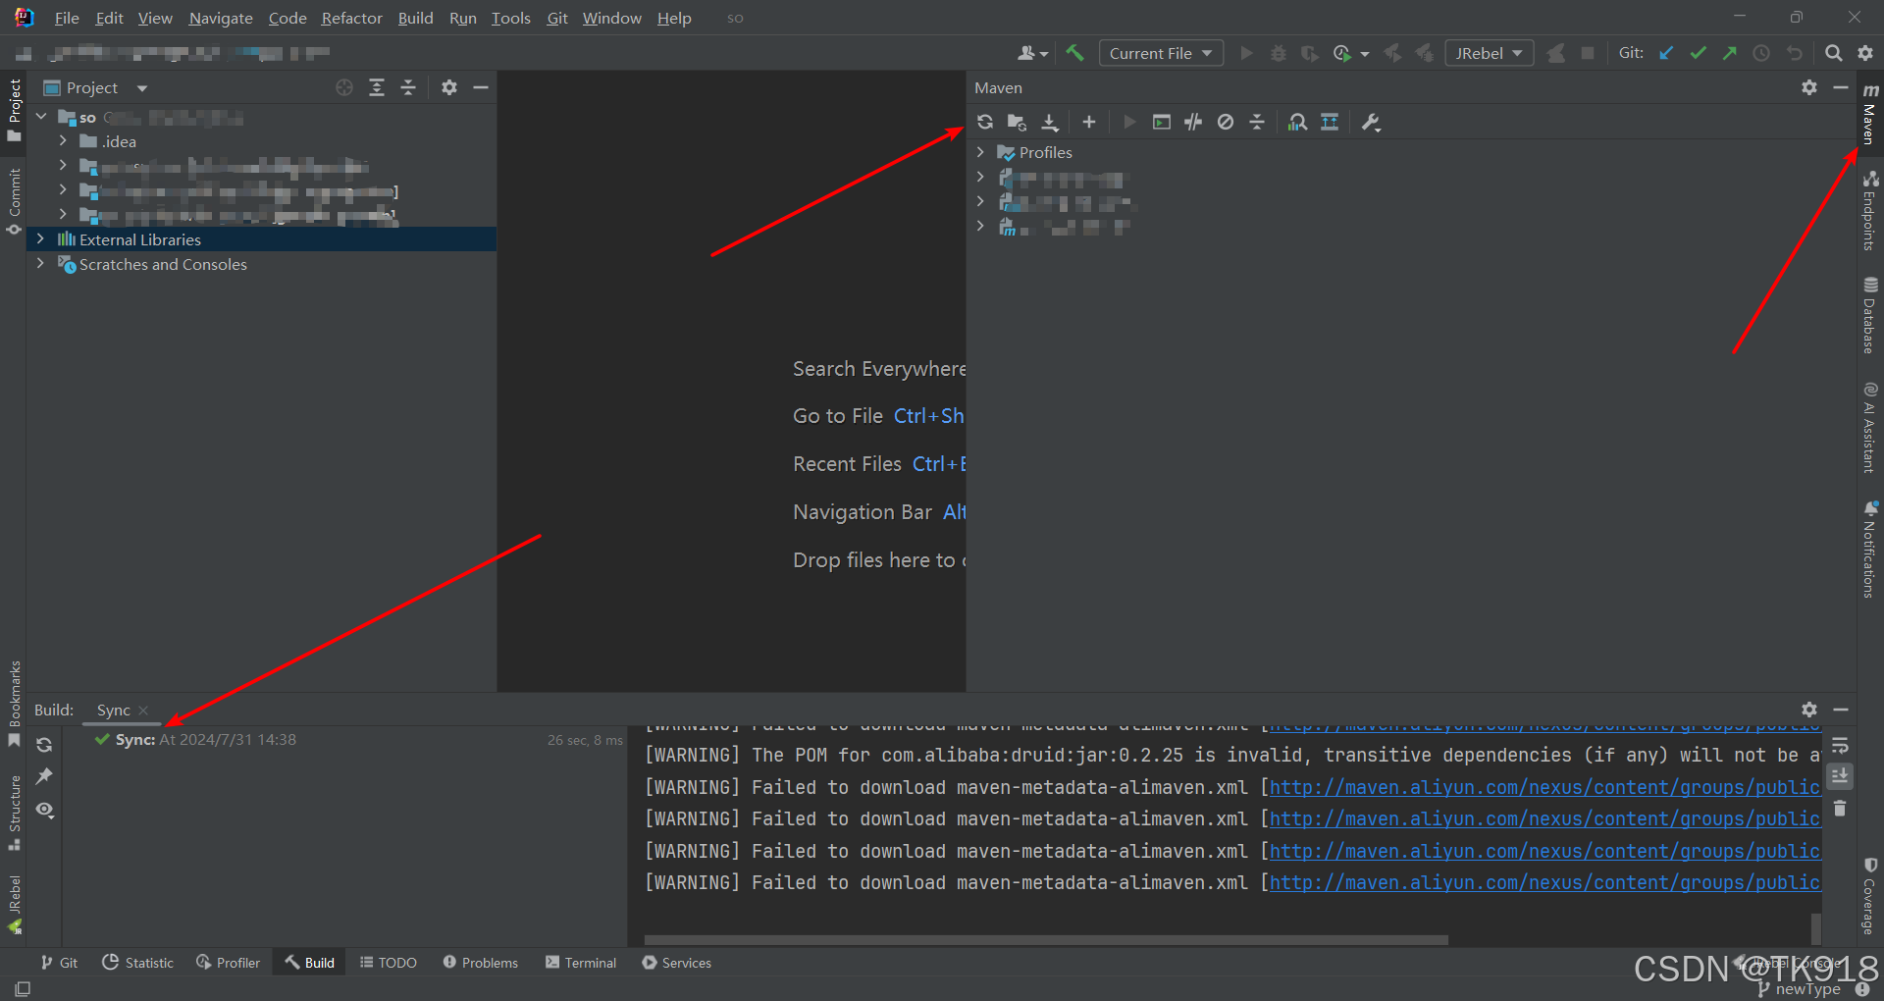Screen dimensions: 1884x1001
Task: Toggle Database tool window
Action: (1869, 315)
